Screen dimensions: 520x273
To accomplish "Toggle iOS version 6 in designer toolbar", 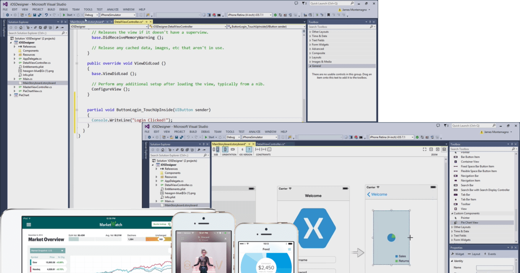I will pos(242,149).
